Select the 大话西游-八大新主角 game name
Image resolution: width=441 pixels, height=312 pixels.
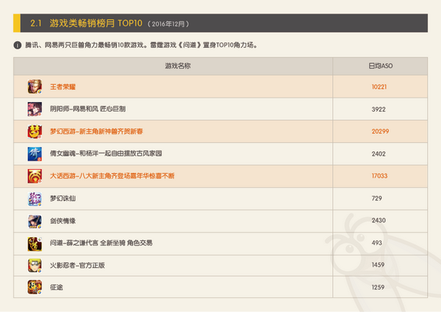[x=112, y=176]
